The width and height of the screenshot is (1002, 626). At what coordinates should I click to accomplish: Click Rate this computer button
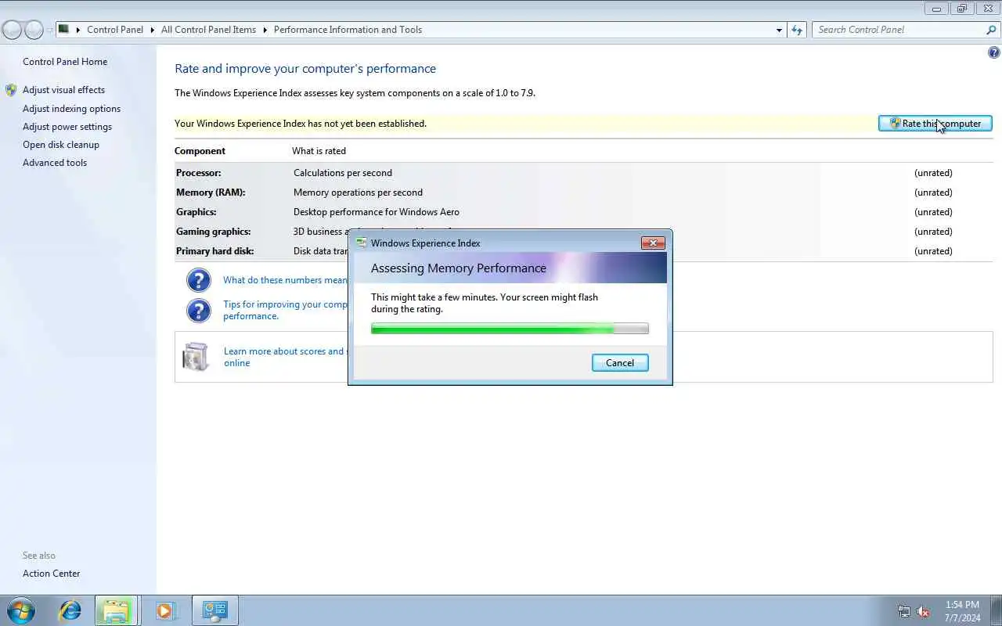tap(935, 124)
